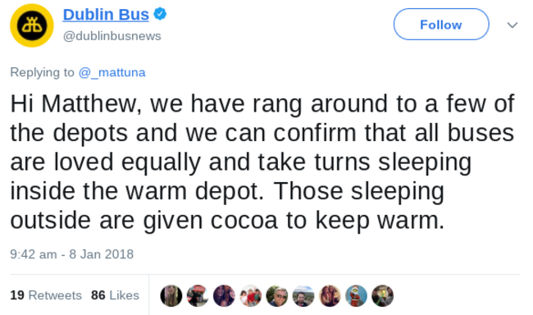This screenshot has width=533, height=315.
Task: Open the @dublinbusnews handle
Action: (112, 36)
